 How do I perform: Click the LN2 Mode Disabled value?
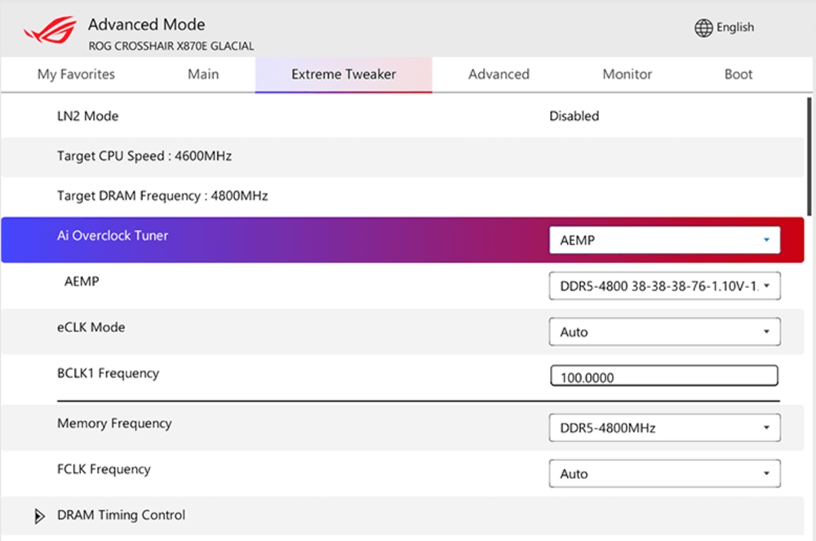(574, 116)
